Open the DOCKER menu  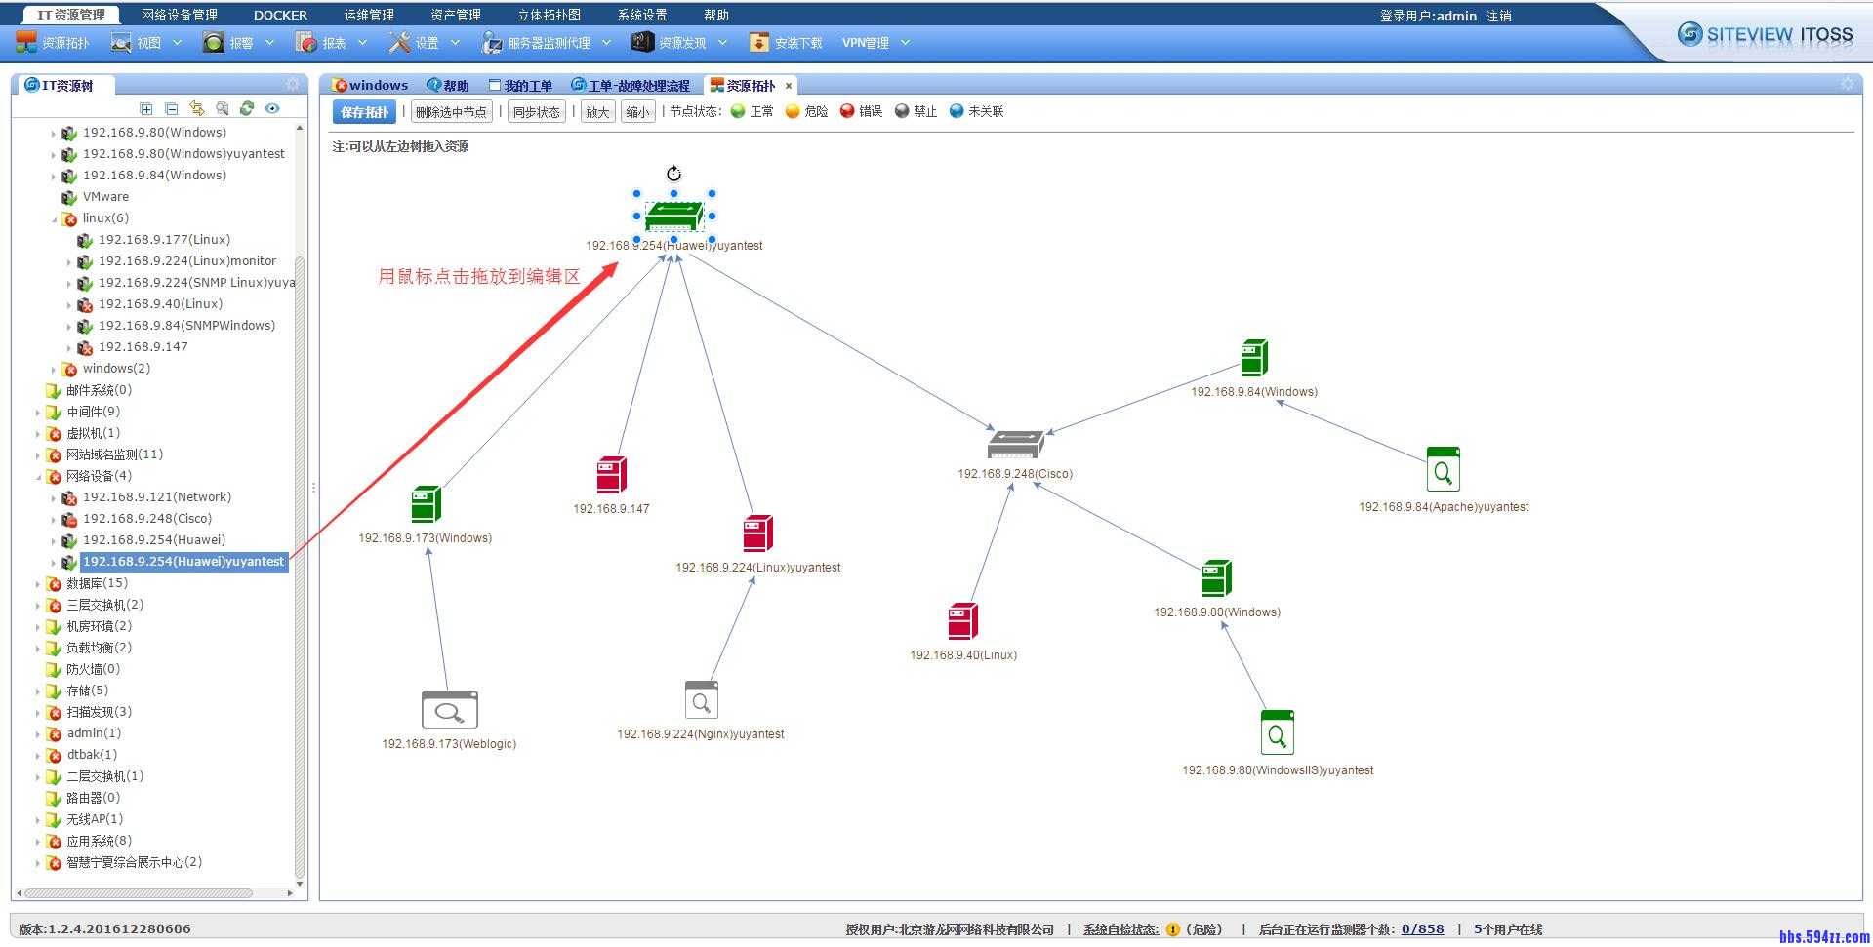[279, 14]
